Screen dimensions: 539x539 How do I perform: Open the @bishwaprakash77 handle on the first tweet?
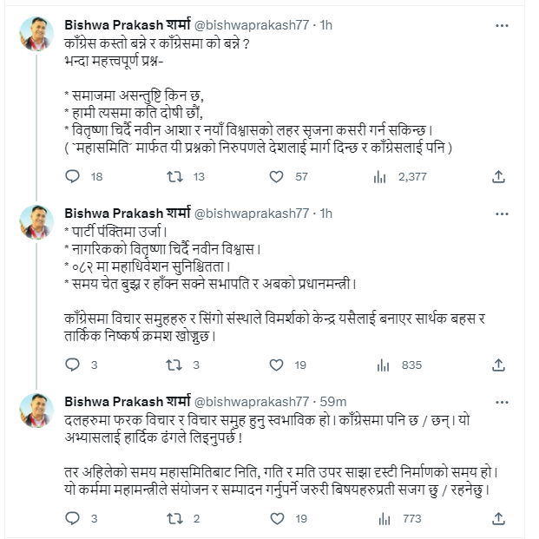[x=252, y=25]
